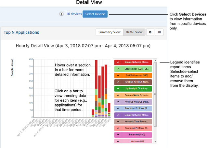
Task: Click the Network Time Protocol legend item
Action: (136, 122)
